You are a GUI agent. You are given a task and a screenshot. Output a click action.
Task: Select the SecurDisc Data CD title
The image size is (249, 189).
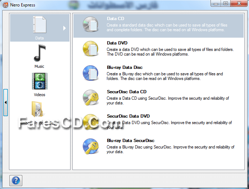[127, 92]
